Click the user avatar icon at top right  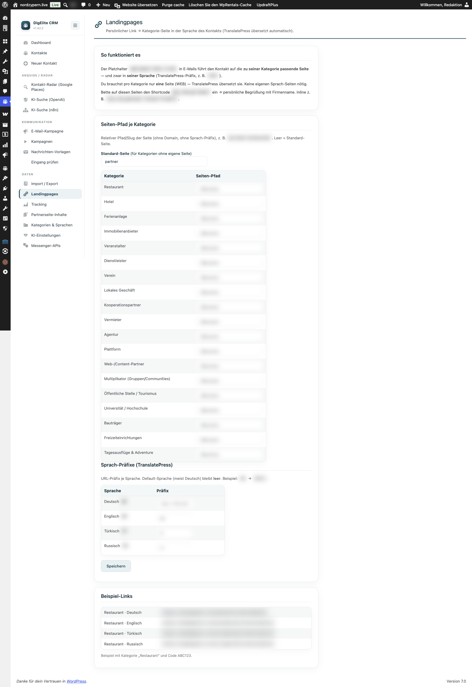coord(467,5)
